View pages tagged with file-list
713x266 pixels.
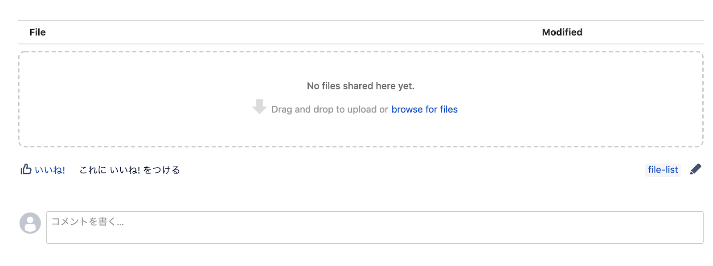pyautogui.click(x=663, y=170)
